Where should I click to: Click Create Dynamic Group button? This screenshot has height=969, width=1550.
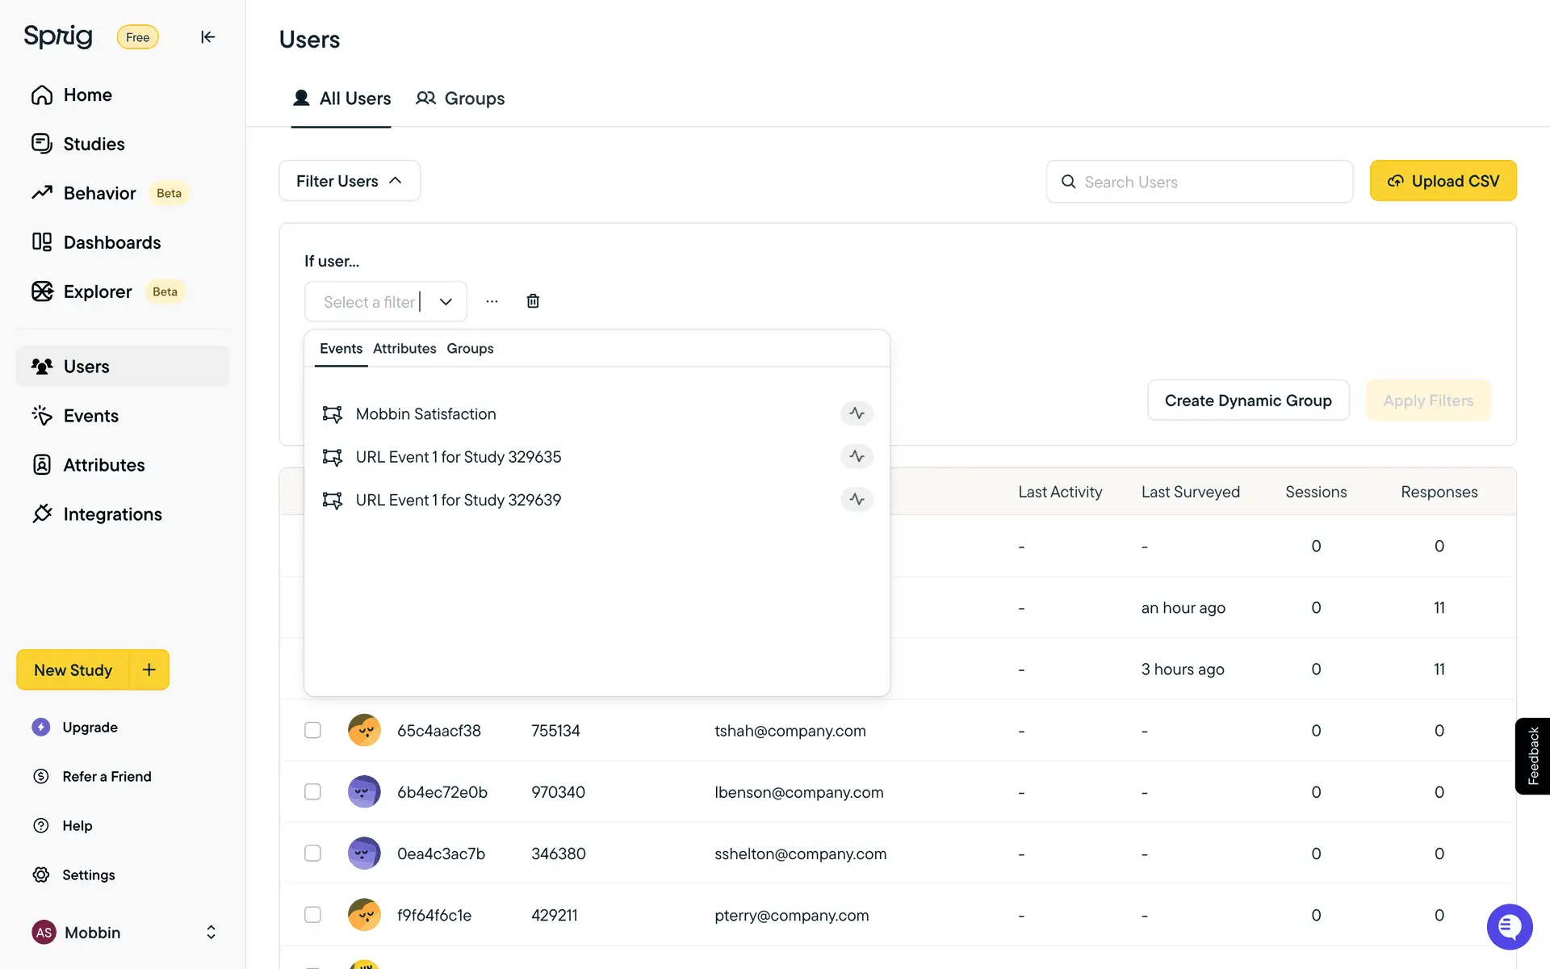pyautogui.click(x=1247, y=401)
